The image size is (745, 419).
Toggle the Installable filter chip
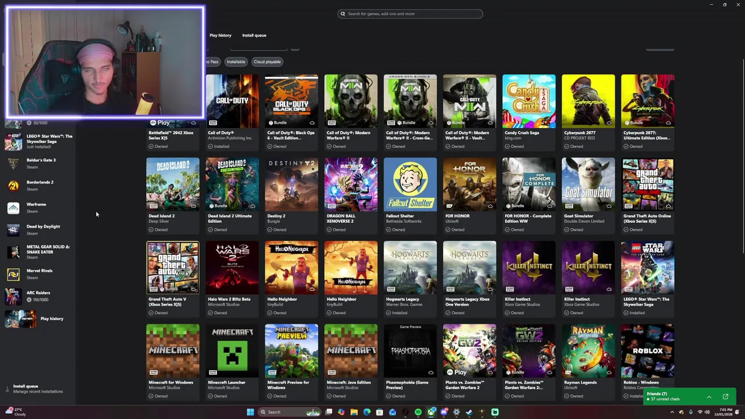pos(236,62)
